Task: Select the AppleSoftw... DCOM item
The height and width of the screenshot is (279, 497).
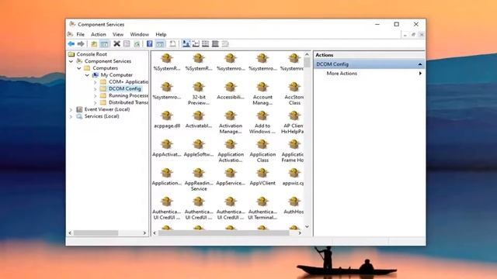Action: click(x=199, y=148)
